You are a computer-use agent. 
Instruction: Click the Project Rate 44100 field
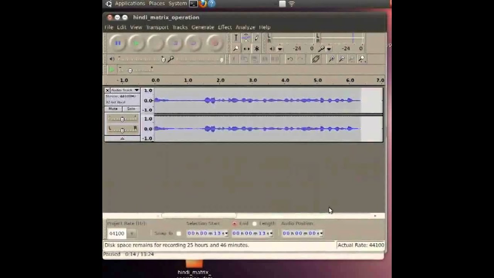(117, 233)
